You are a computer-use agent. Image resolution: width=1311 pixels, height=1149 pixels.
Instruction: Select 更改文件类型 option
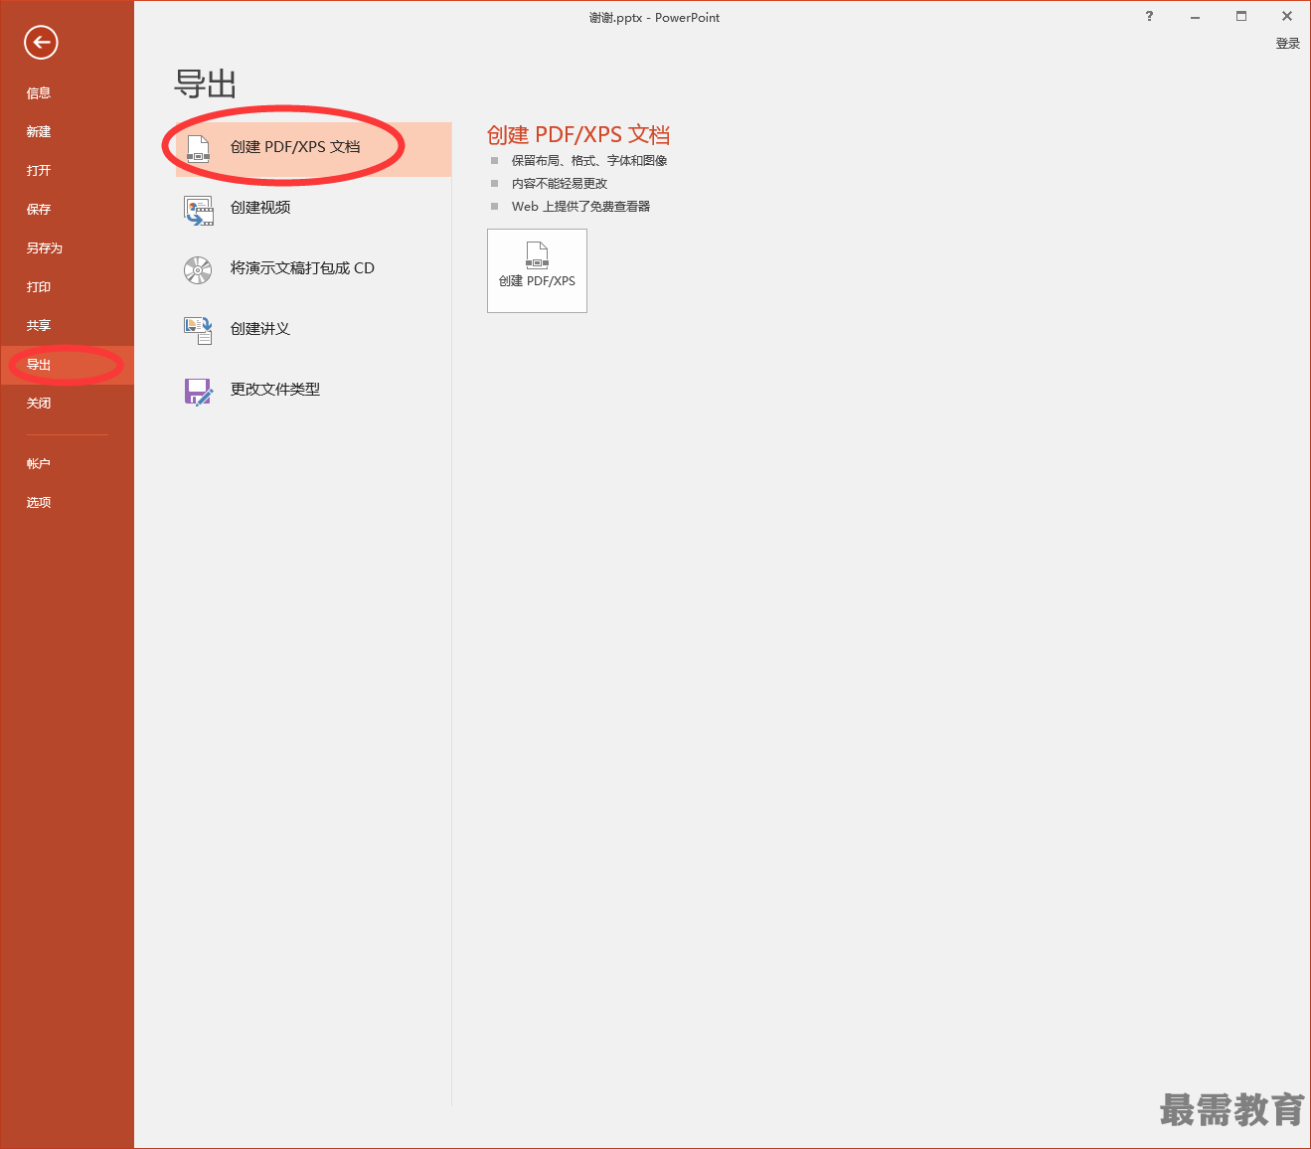[x=313, y=390]
